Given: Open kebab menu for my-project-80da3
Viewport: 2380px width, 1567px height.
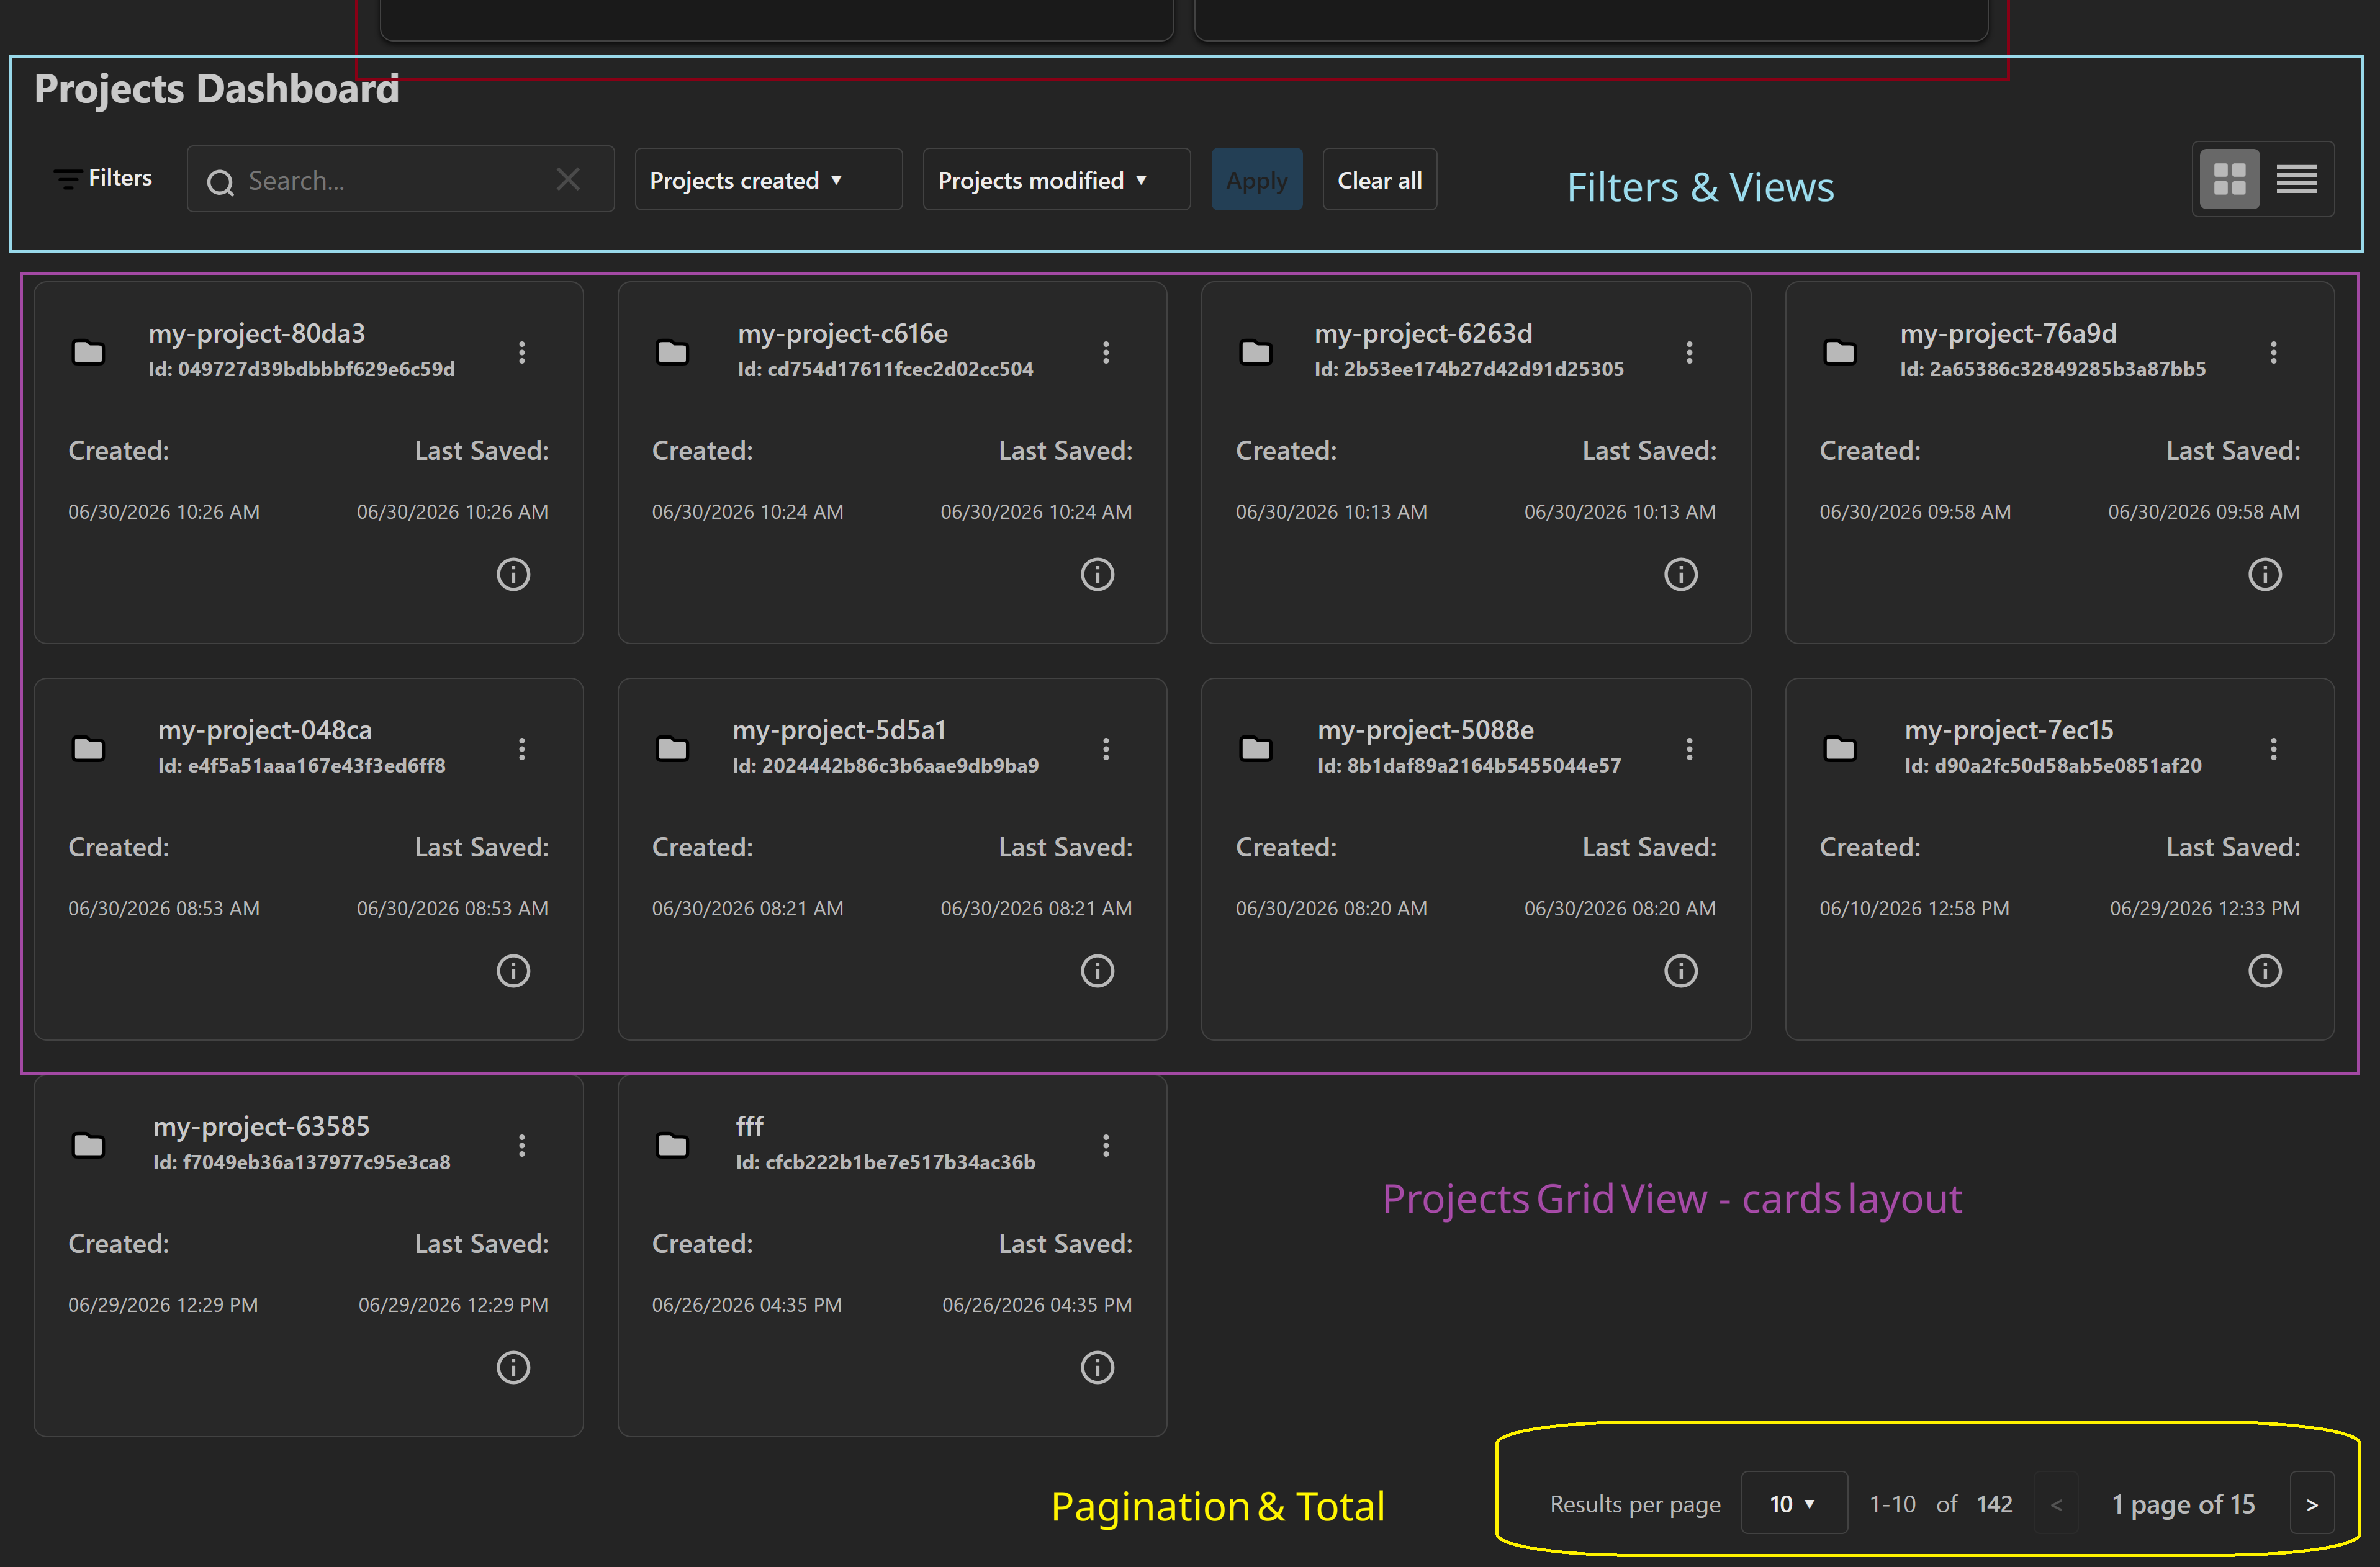Looking at the screenshot, I should 522,352.
